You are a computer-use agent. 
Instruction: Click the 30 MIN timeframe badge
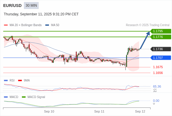tap(31, 6)
